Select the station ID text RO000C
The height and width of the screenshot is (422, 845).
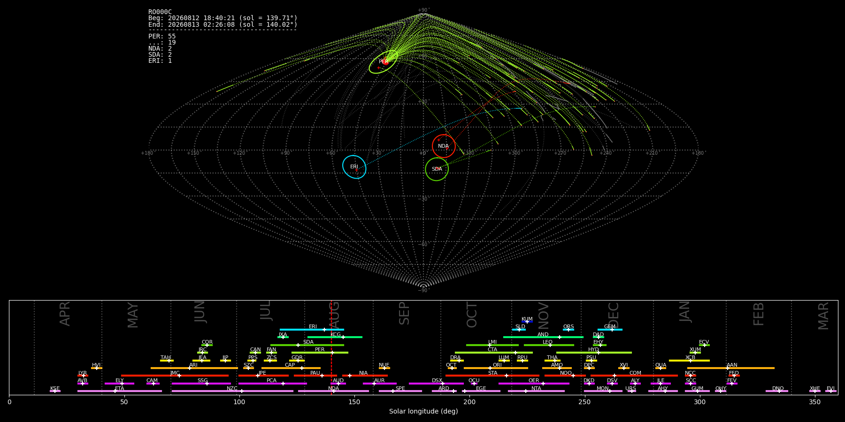(160, 12)
